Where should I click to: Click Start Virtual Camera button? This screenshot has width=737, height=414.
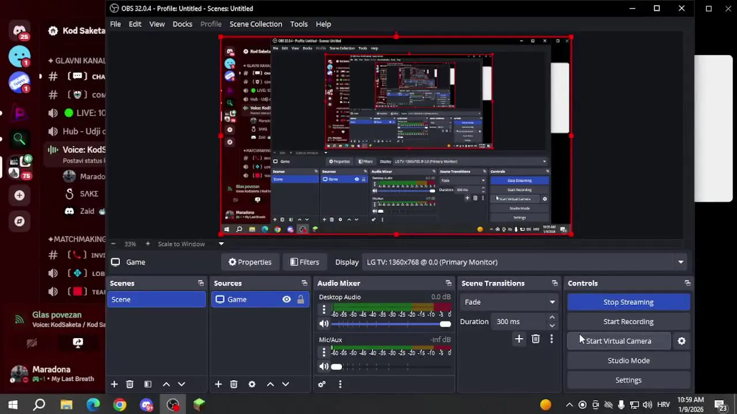coord(619,341)
